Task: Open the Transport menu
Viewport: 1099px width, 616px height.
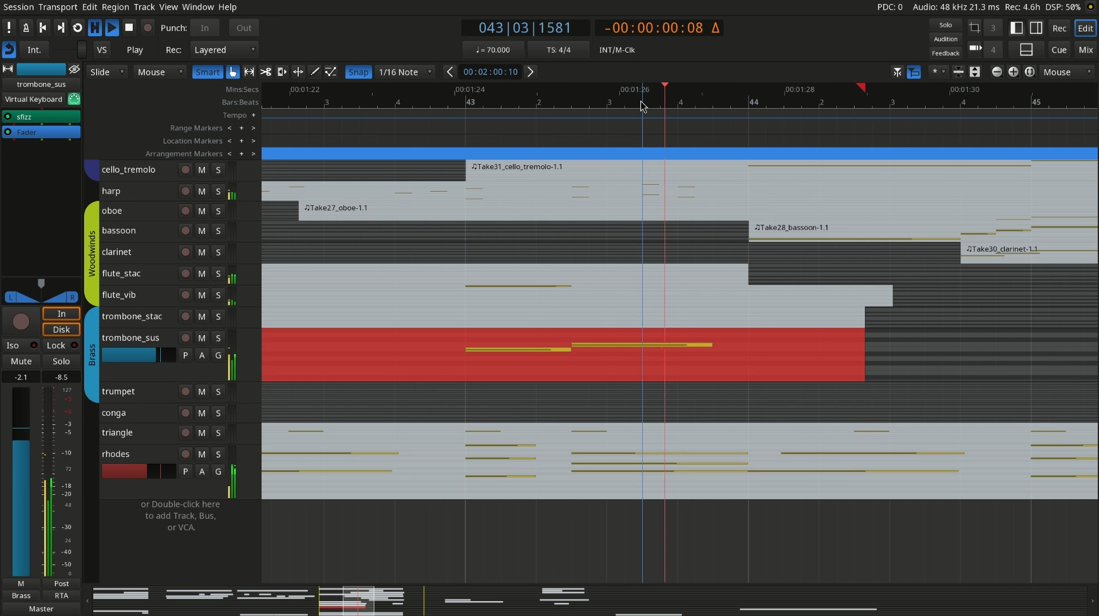Action: pyautogui.click(x=57, y=7)
